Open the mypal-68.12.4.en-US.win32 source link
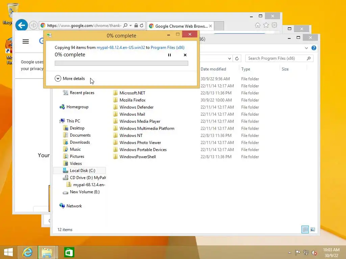Image resolution: width=346 pixels, height=259 pixels. click(121, 48)
